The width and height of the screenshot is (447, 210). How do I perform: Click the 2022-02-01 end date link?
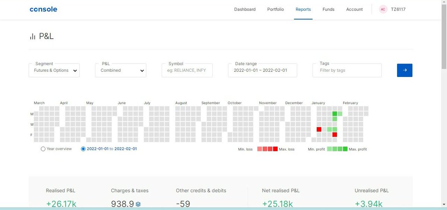(126, 149)
